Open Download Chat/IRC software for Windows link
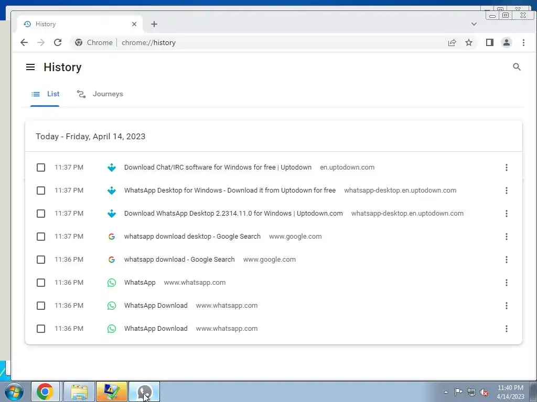Image resolution: width=537 pixels, height=402 pixels. [218, 167]
